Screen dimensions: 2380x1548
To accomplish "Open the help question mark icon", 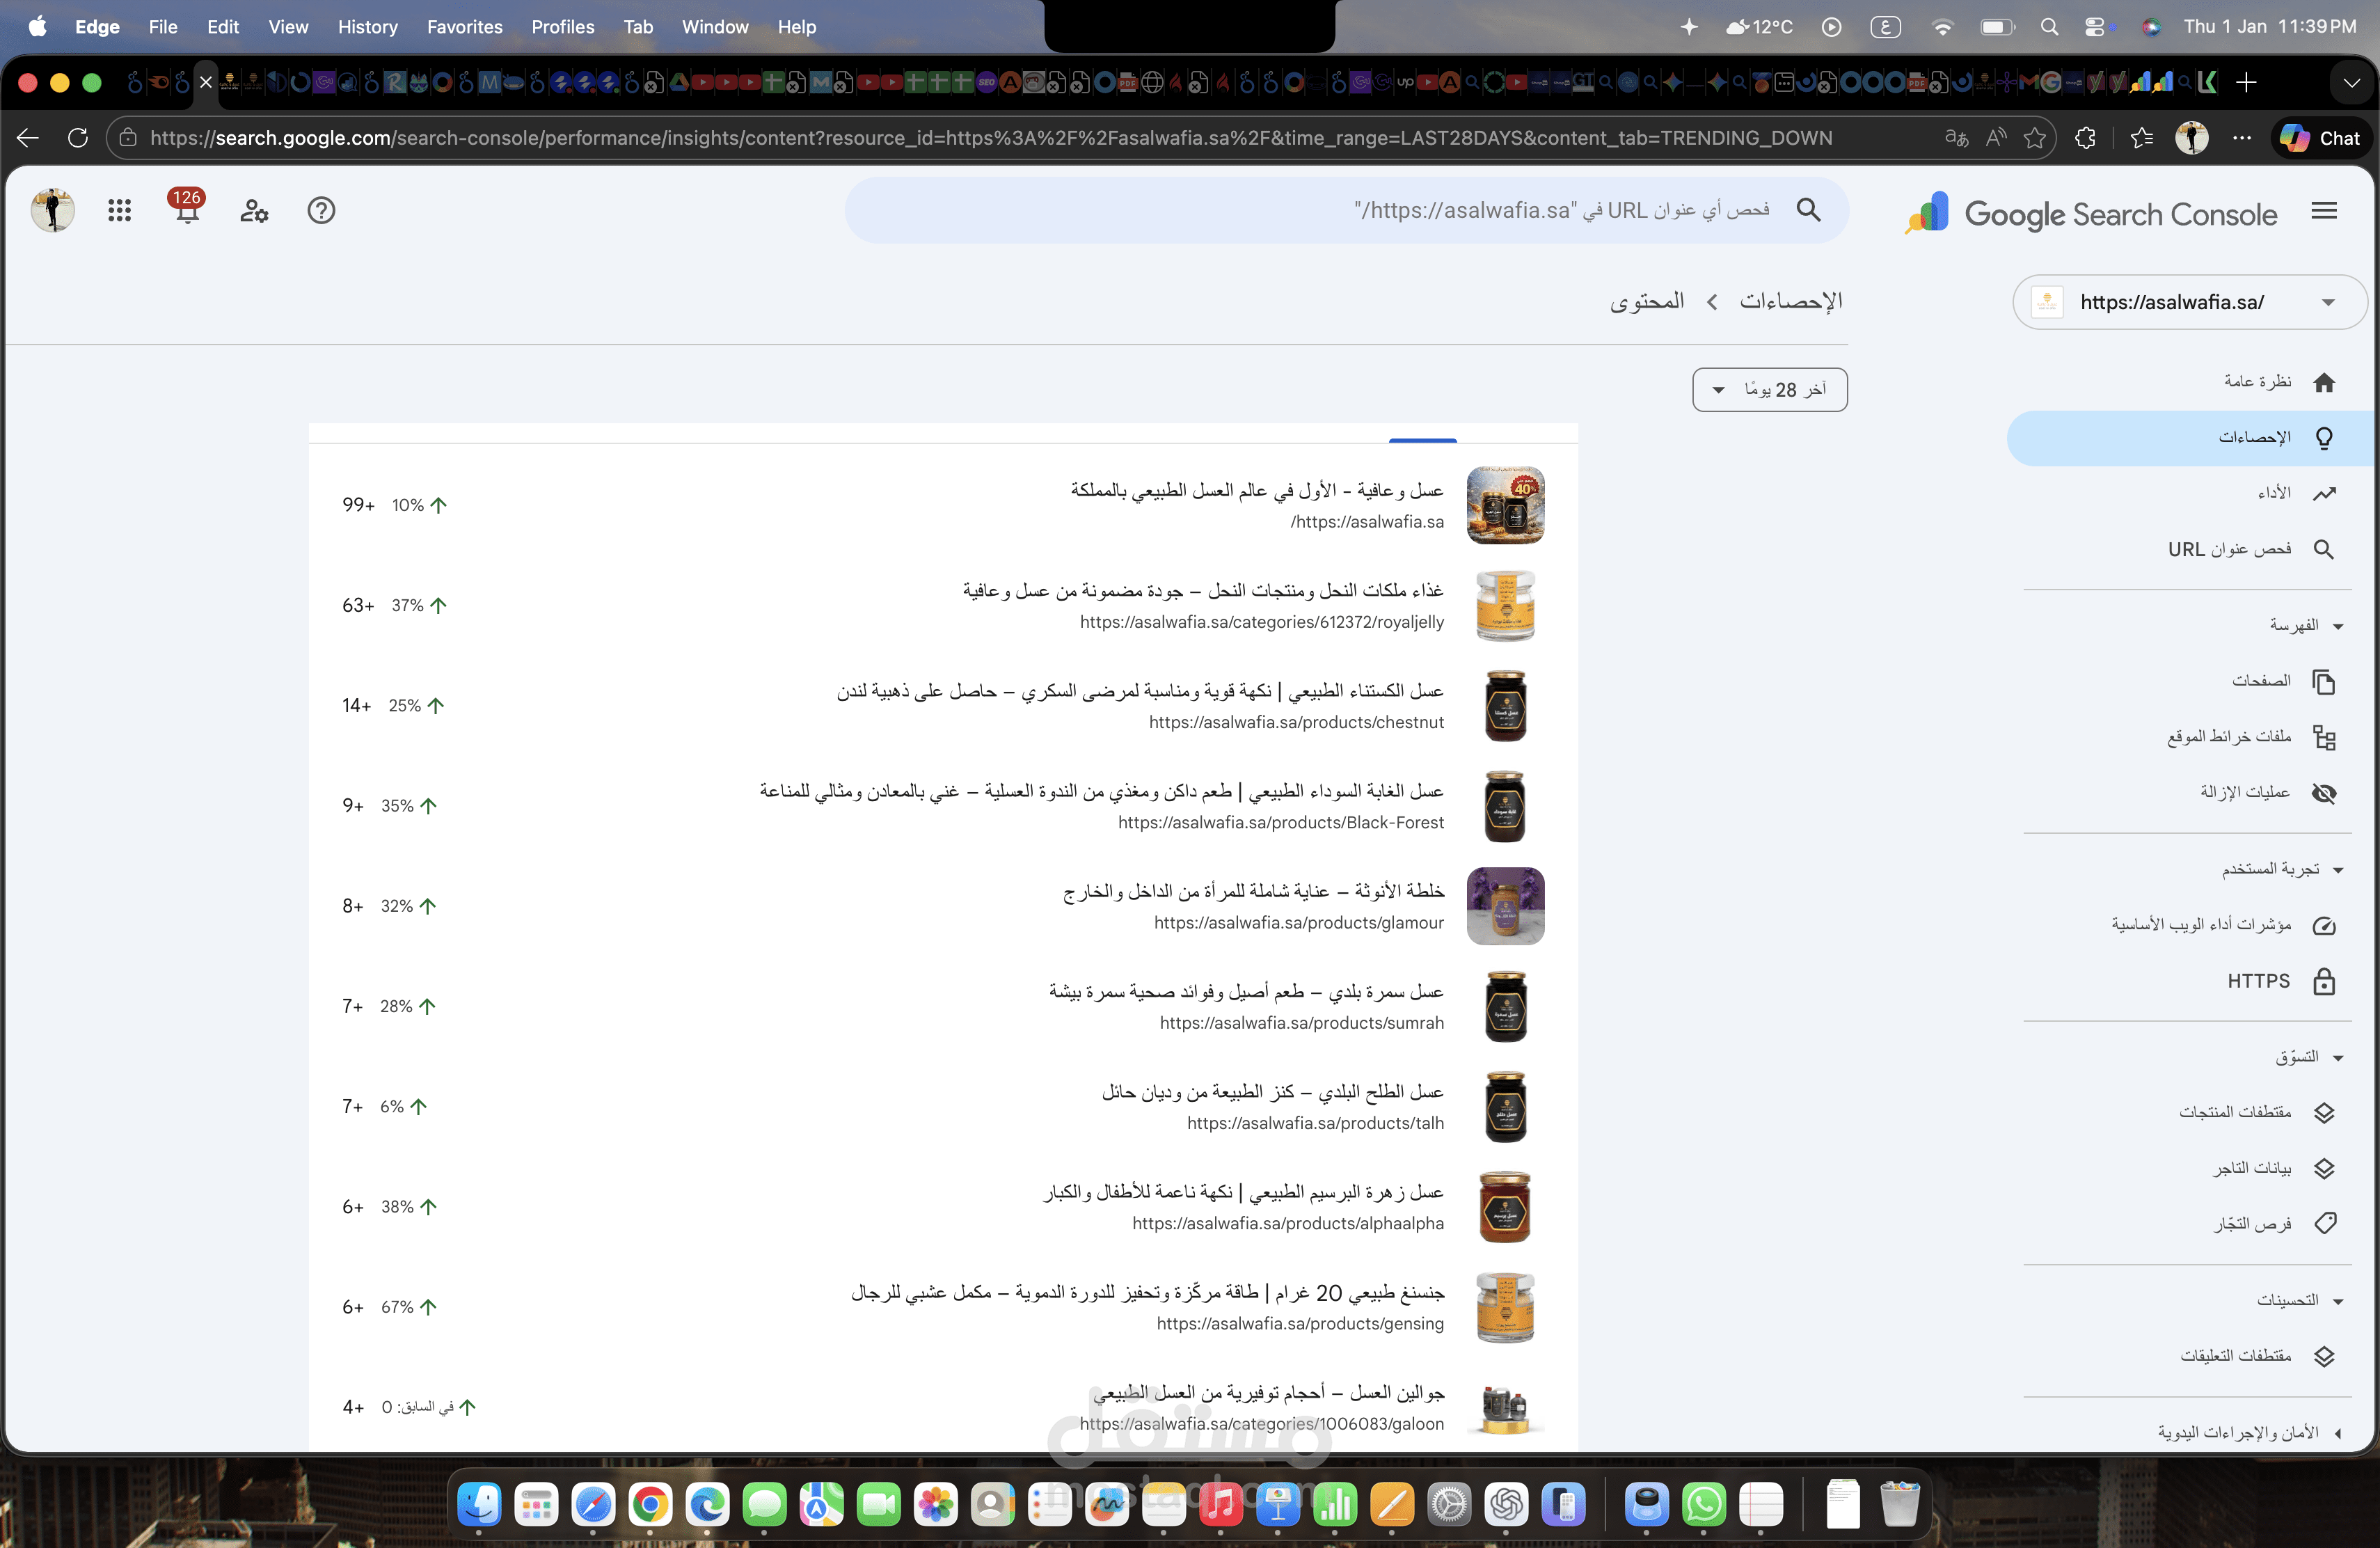I will pos(321,211).
